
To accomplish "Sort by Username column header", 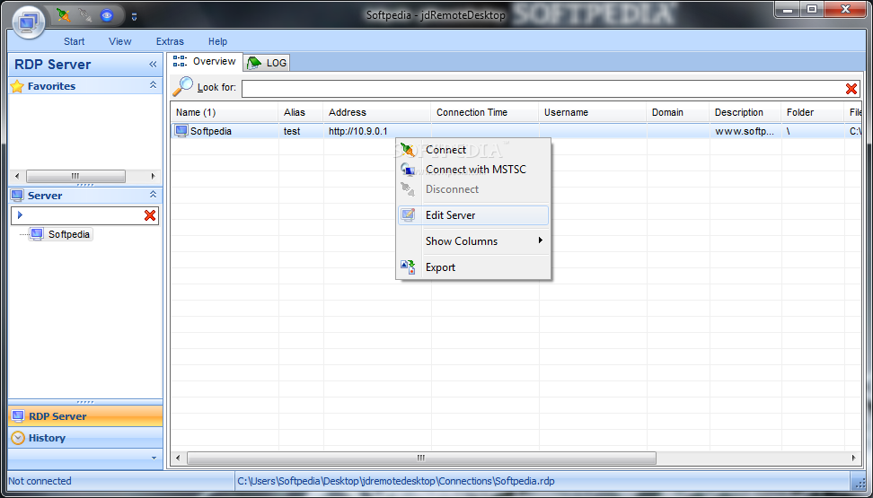I will pos(593,112).
